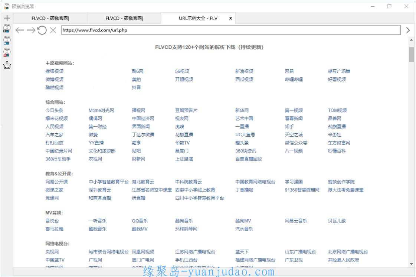Open the 360快资讯 link

pos(246,151)
